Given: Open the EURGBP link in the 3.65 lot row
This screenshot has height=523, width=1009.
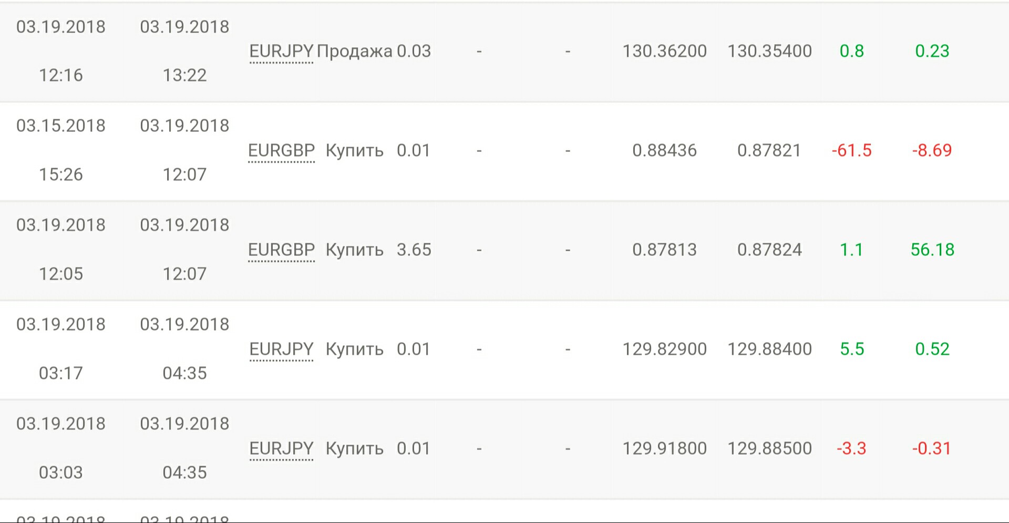Looking at the screenshot, I should coord(281,250).
